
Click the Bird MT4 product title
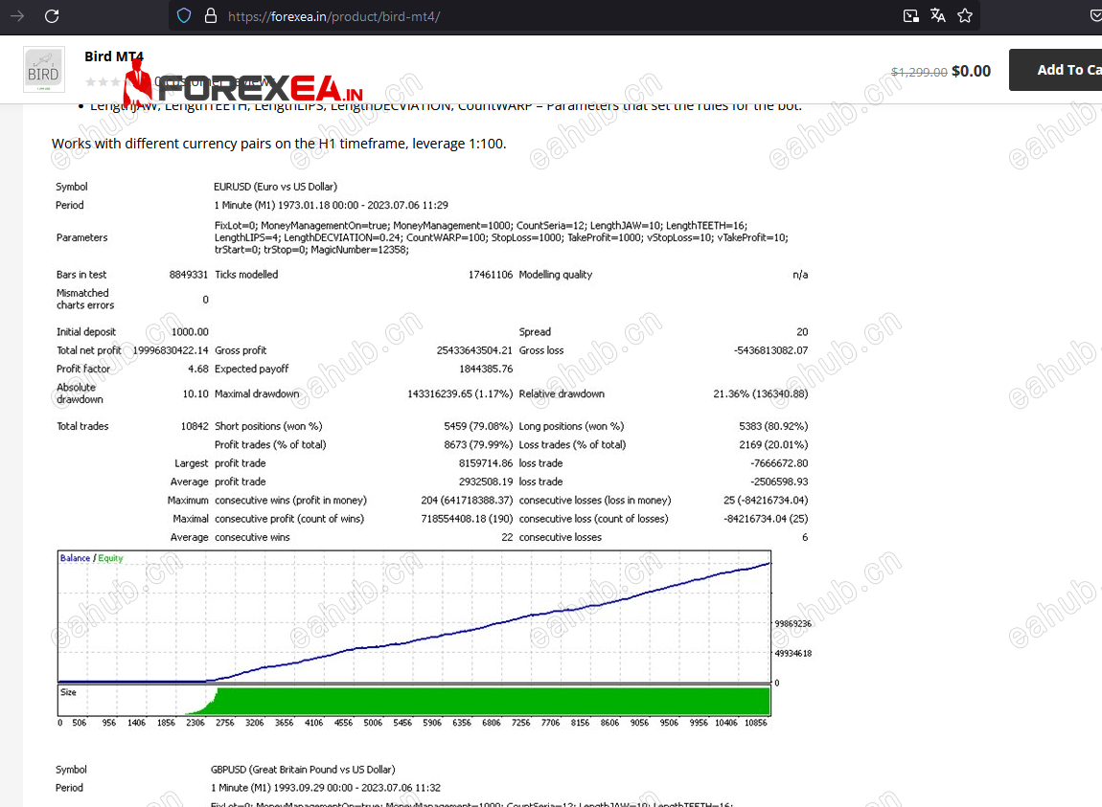pos(114,56)
